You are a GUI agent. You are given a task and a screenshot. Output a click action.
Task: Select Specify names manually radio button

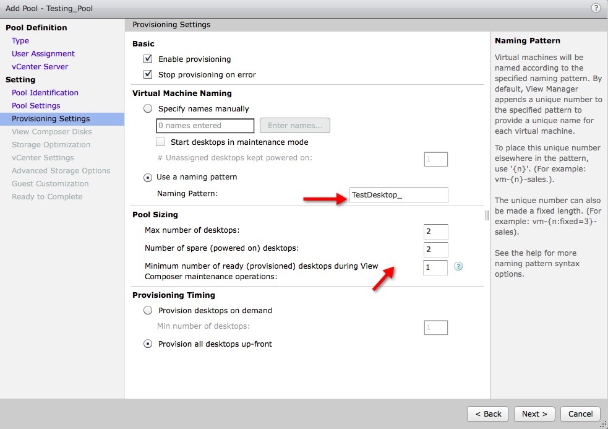(x=148, y=108)
